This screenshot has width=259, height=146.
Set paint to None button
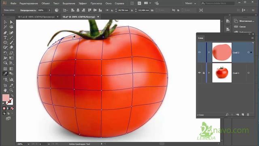coord(12,108)
